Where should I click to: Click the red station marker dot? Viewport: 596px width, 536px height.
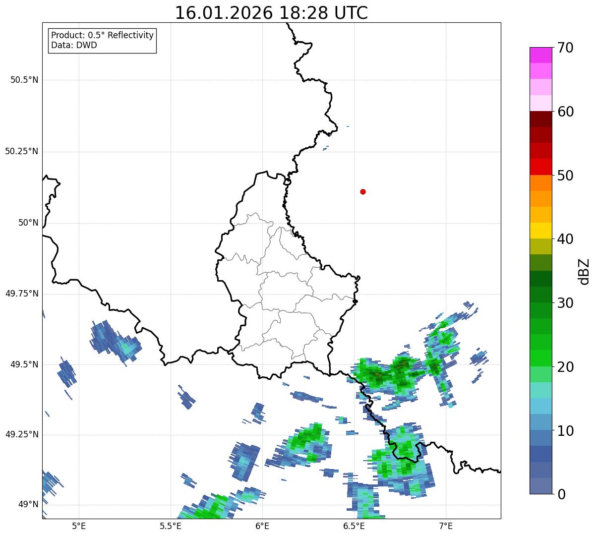pyautogui.click(x=363, y=191)
